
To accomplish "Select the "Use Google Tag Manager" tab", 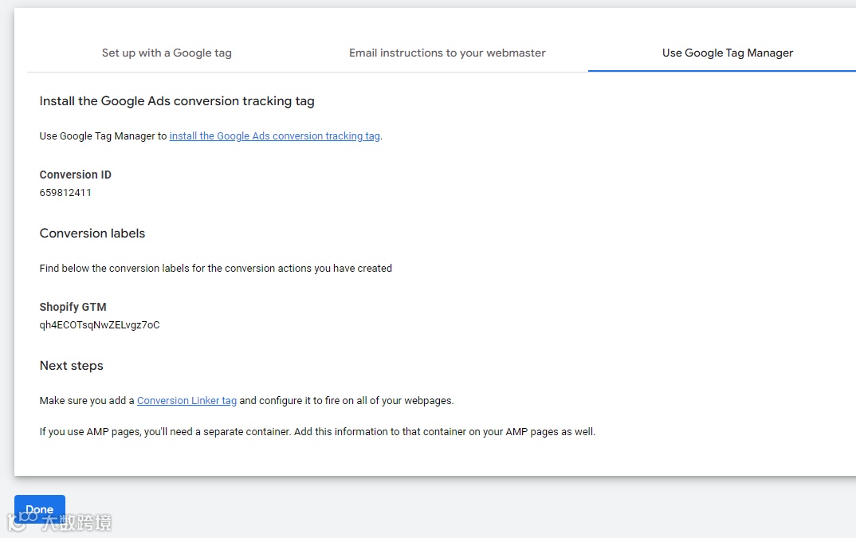I will click(728, 53).
